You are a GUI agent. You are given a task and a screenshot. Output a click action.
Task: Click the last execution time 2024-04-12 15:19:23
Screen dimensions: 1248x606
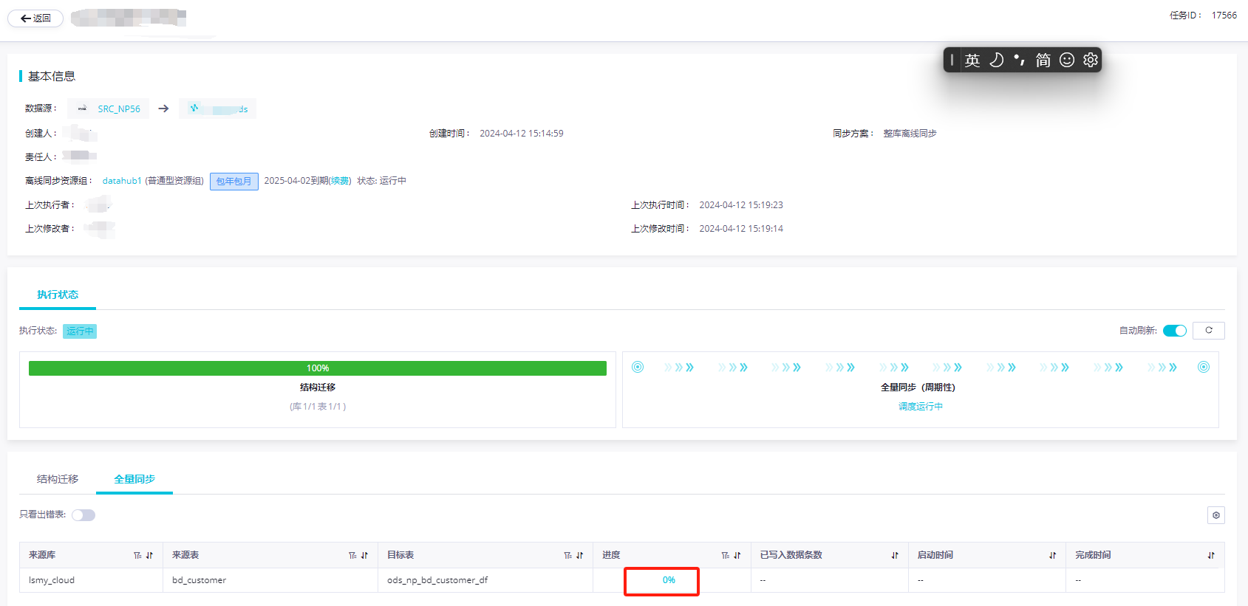pos(741,205)
